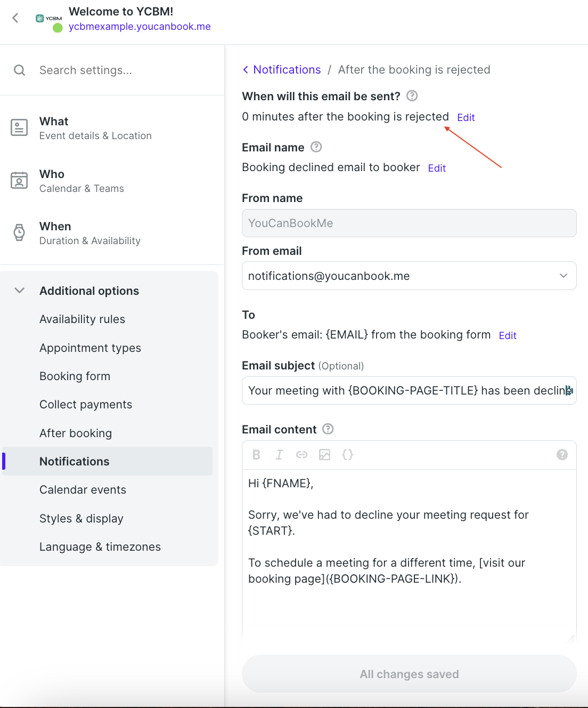
Task: Click the All changes saved button
Action: 409,674
